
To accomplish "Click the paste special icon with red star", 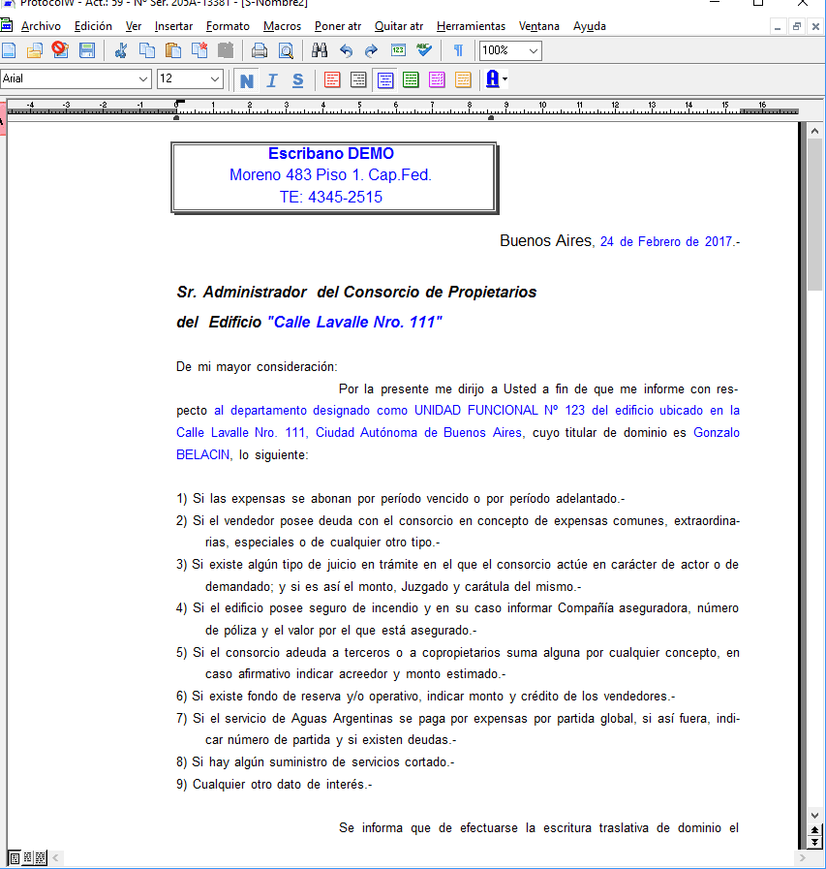I will click(x=199, y=50).
